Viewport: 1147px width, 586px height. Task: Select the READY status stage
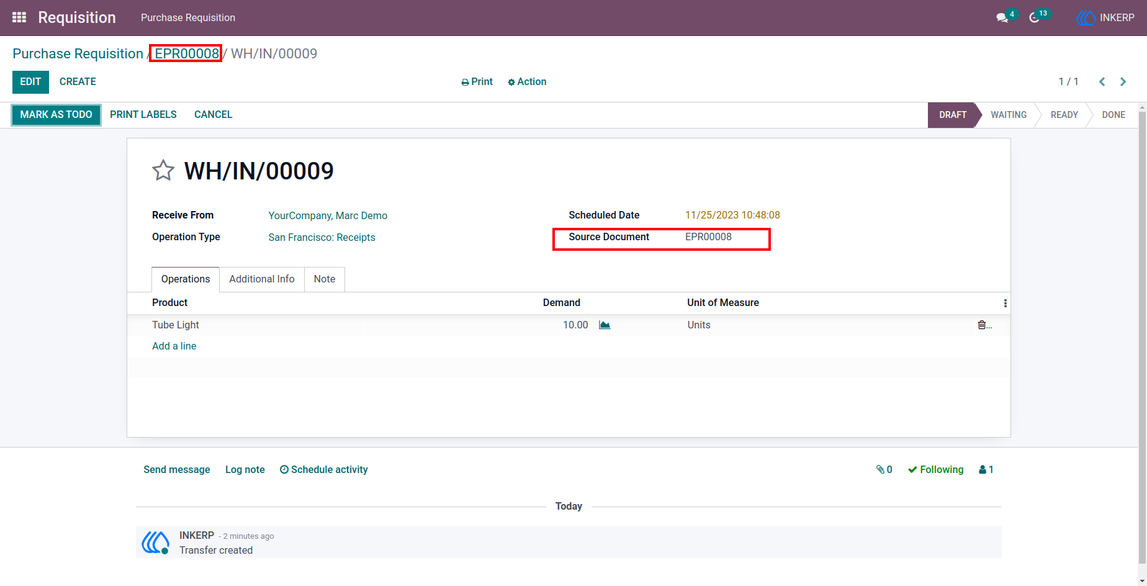(1064, 115)
